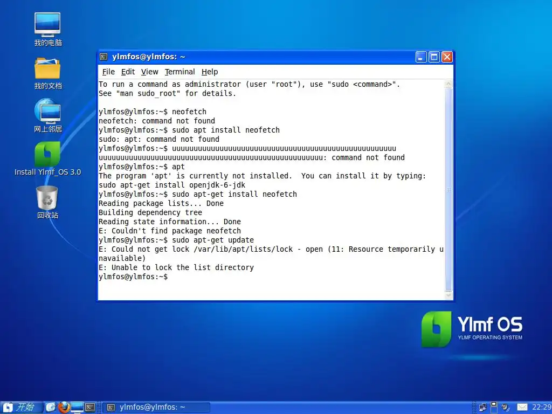The height and width of the screenshot is (414, 552).
Task: Click the "Reading state information... Done" line
Action: click(x=170, y=222)
